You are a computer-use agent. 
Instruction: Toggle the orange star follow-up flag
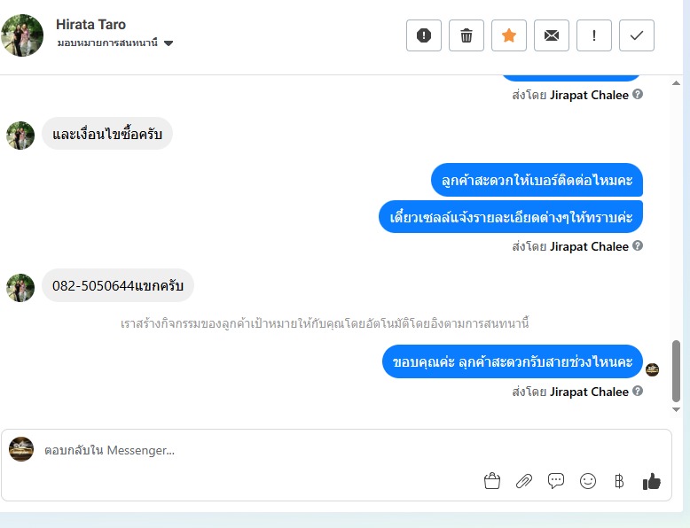click(509, 35)
